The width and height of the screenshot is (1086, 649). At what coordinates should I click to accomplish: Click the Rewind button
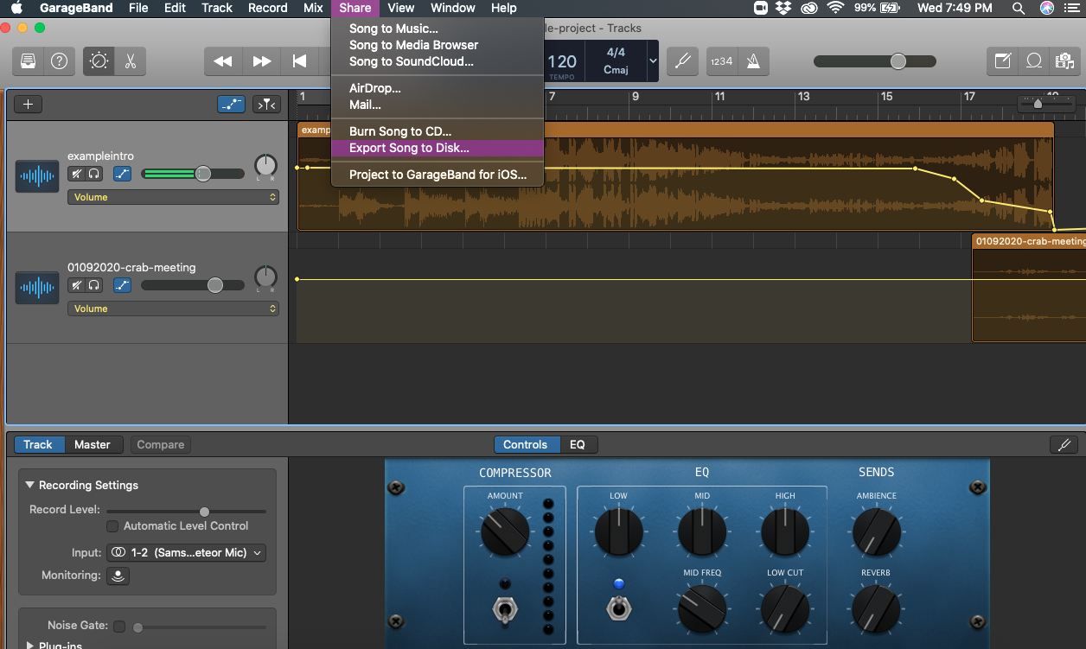pos(223,61)
